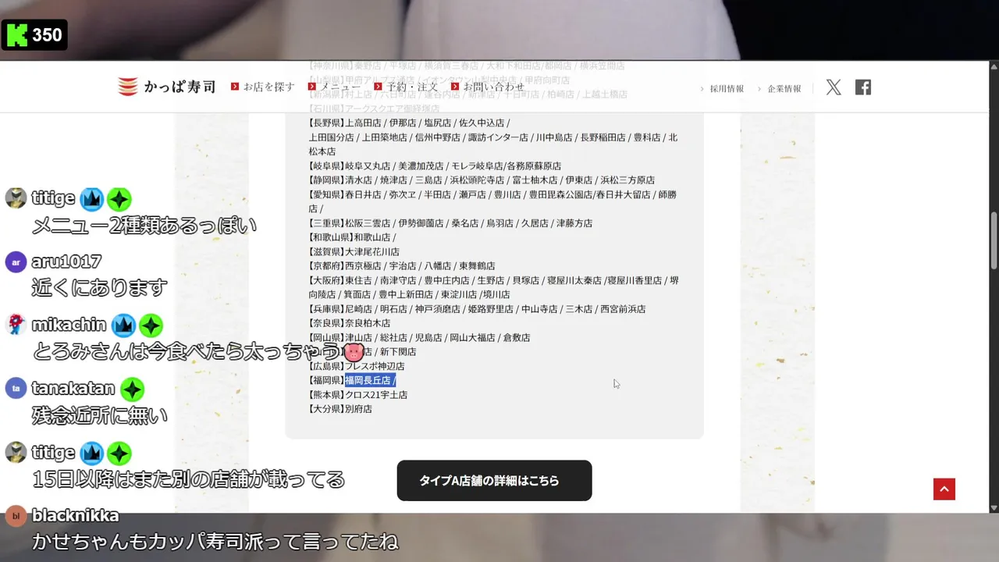Image resolution: width=999 pixels, height=562 pixels.
Task: Click blacknikka avatar icon
Action: [16, 516]
